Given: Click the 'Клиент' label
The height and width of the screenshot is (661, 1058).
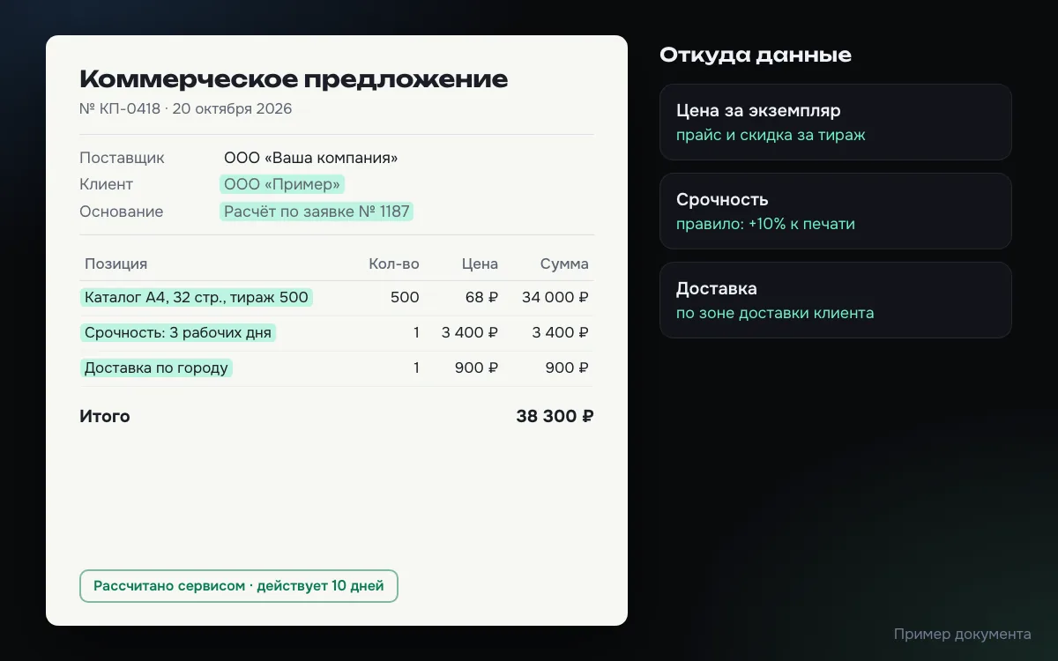Looking at the screenshot, I should click(106, 184).
